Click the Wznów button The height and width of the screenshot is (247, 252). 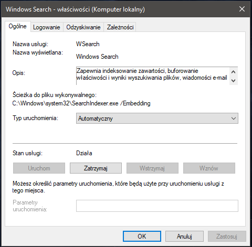pos(209,168)
